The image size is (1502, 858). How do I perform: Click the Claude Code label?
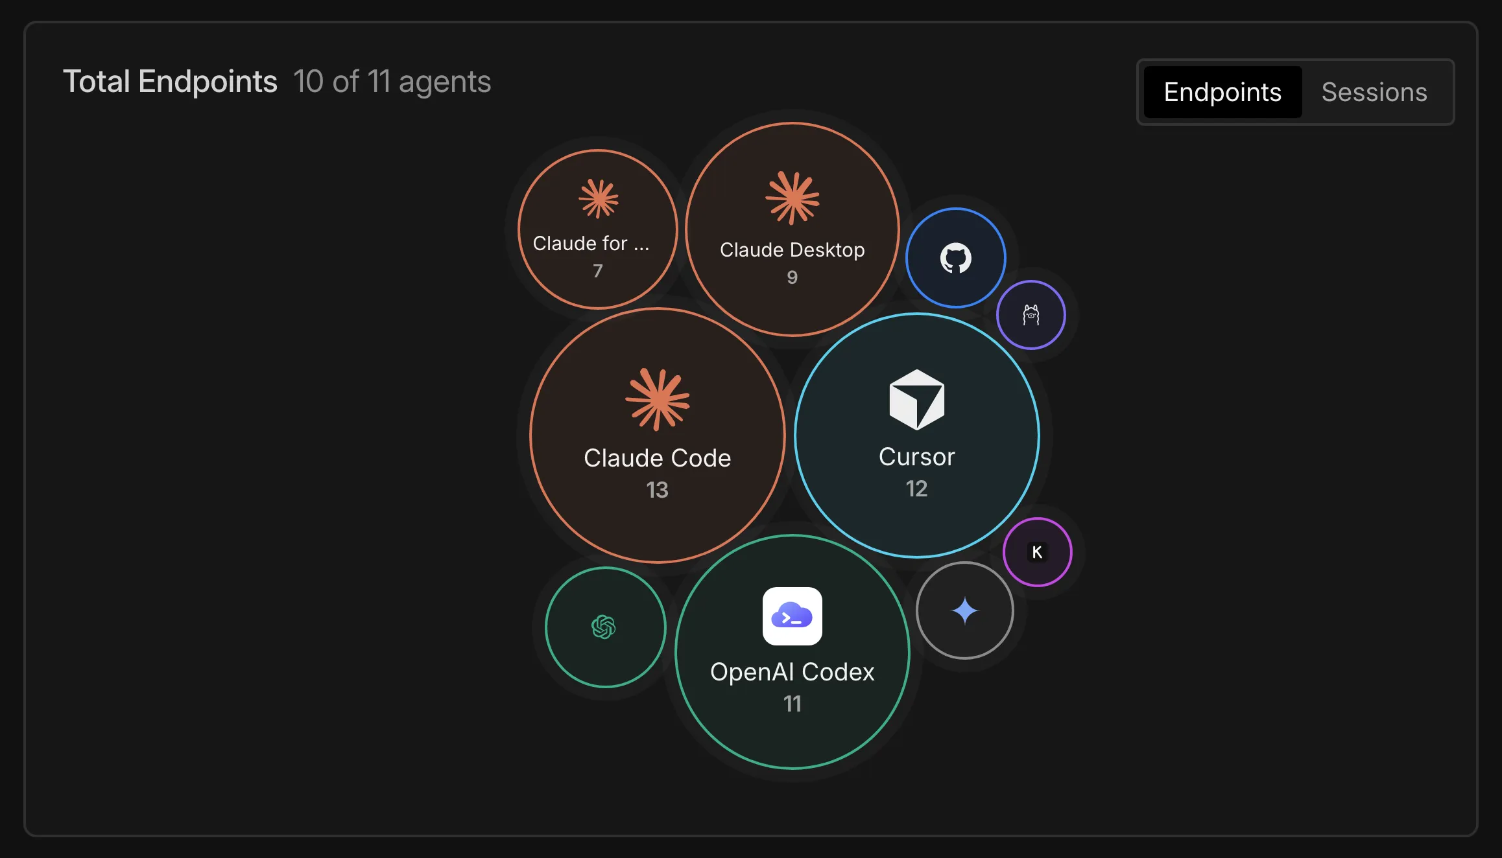[x=658, y=458]
